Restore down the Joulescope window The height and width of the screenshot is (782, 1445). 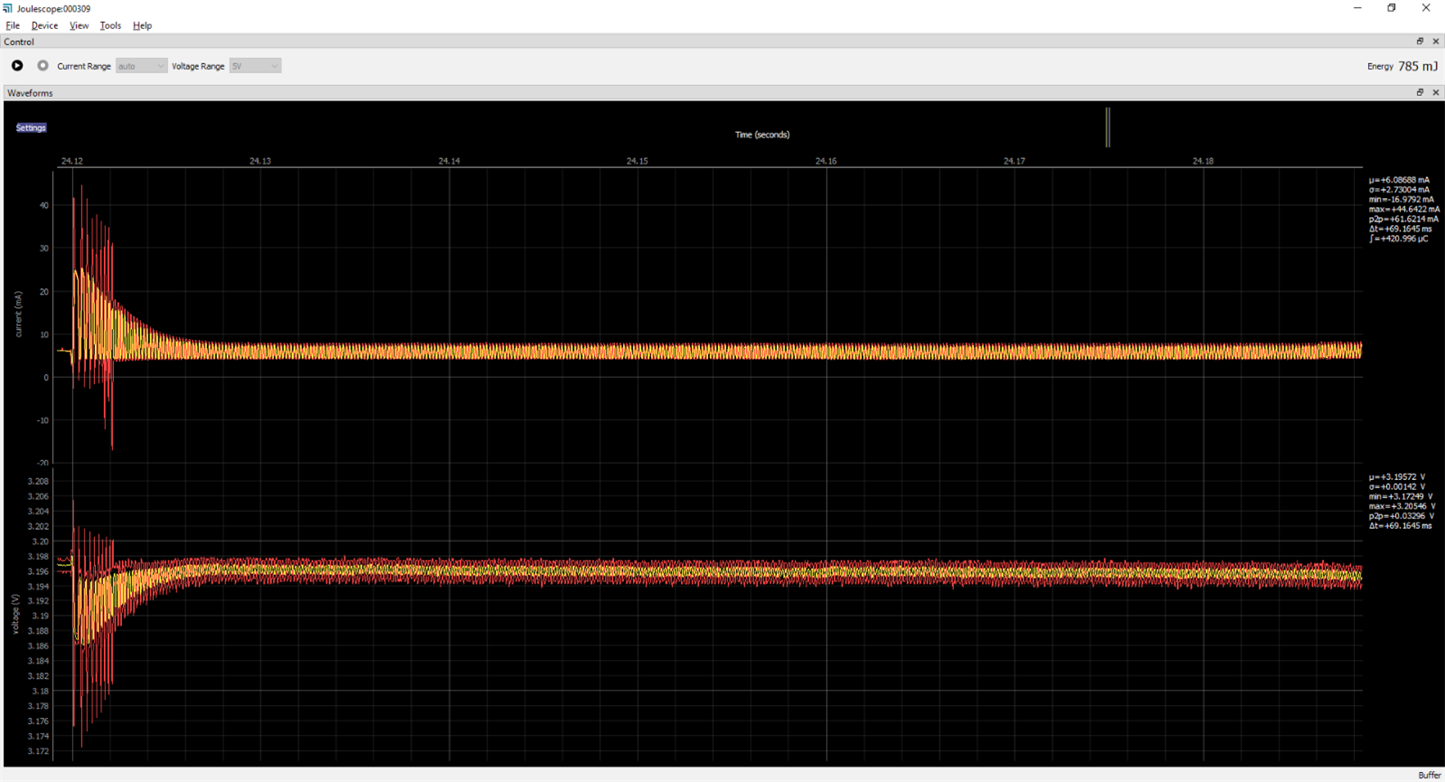click(1392, 8)
